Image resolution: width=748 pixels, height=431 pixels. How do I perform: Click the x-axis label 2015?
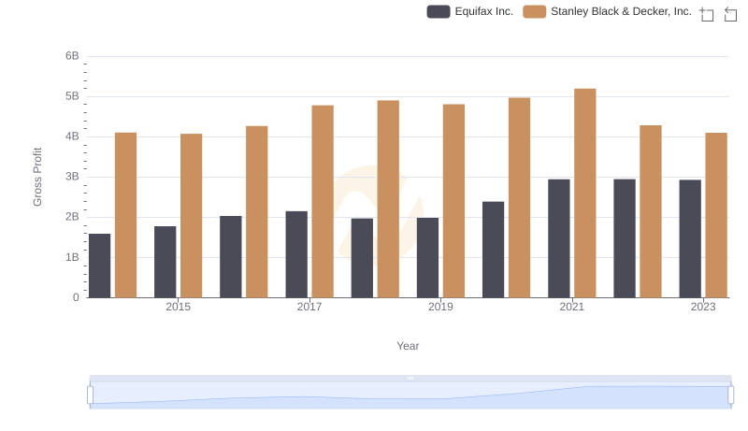click(178, 307)
